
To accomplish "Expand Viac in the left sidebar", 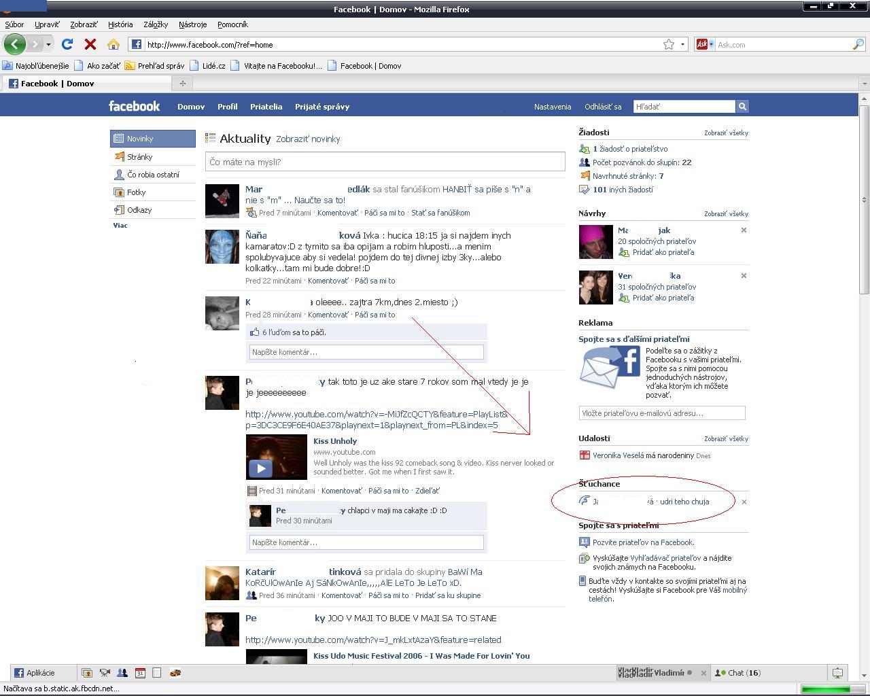I will click(120, 226).
